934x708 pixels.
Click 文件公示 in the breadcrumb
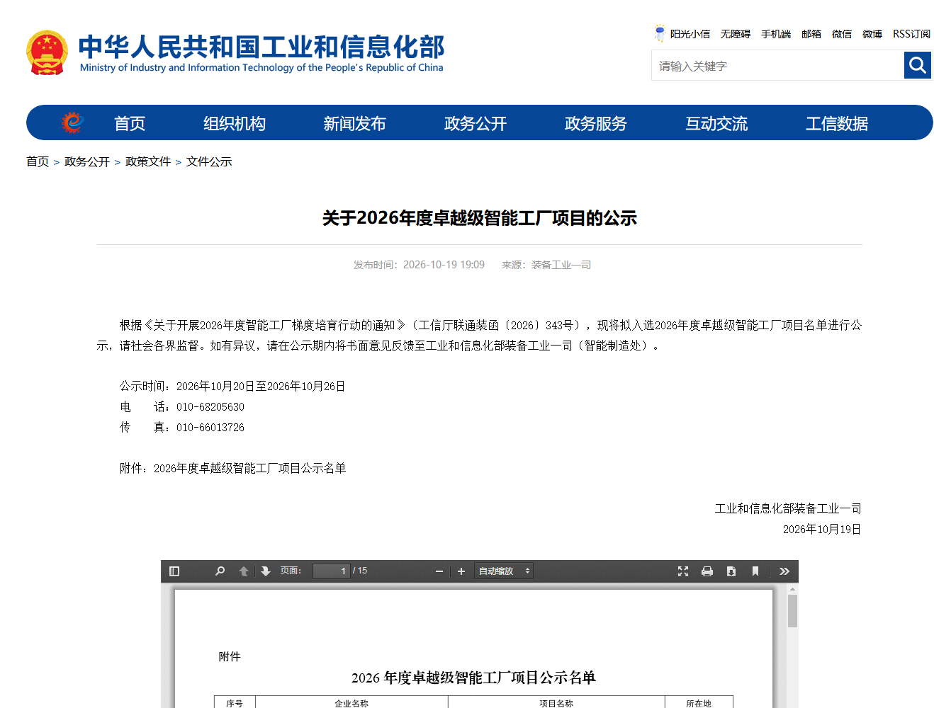[x=209, y=162]
